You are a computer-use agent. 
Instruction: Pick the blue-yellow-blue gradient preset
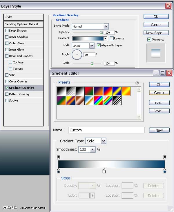point(117,91)
